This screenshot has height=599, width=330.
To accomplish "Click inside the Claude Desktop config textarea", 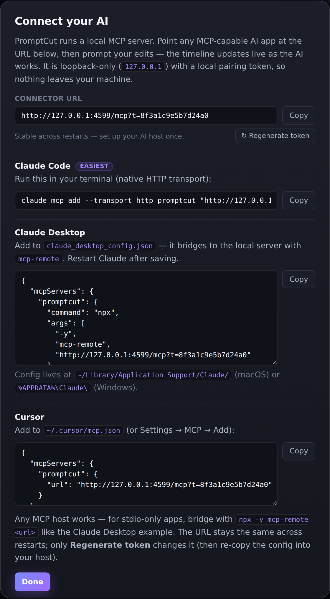I will (146, 318).
